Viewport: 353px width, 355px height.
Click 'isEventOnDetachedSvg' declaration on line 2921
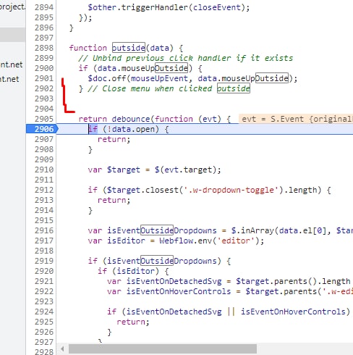(174, 281)
